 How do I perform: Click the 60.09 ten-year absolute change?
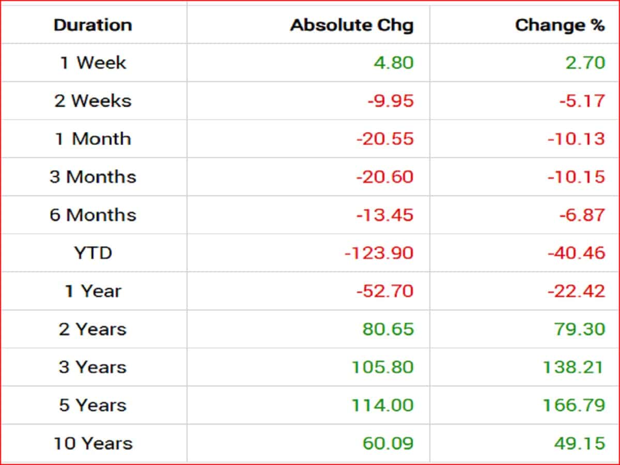(x=389, y=443)
